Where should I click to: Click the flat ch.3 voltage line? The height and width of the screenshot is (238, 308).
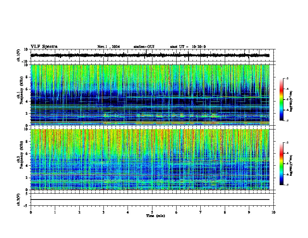(150, 199)
